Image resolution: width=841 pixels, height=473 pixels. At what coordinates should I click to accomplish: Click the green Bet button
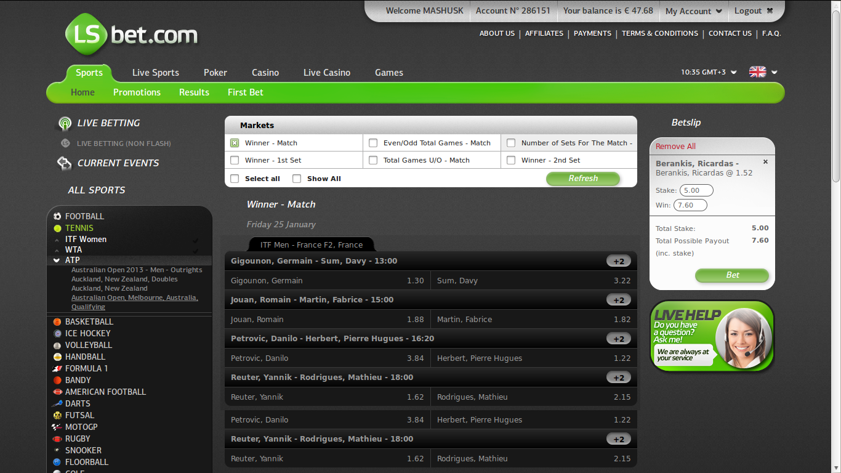point(732,275)
